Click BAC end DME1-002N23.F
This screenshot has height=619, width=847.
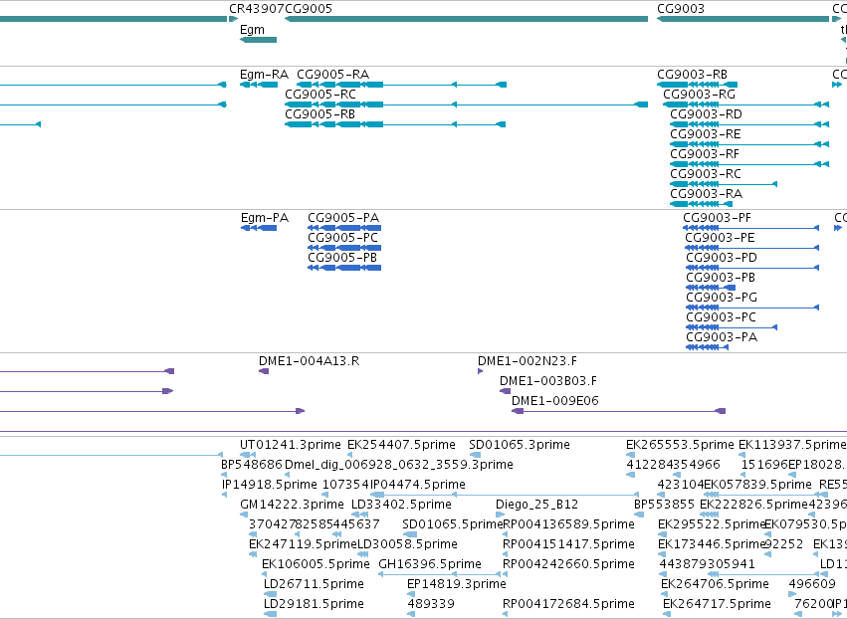tap(528, 361)
